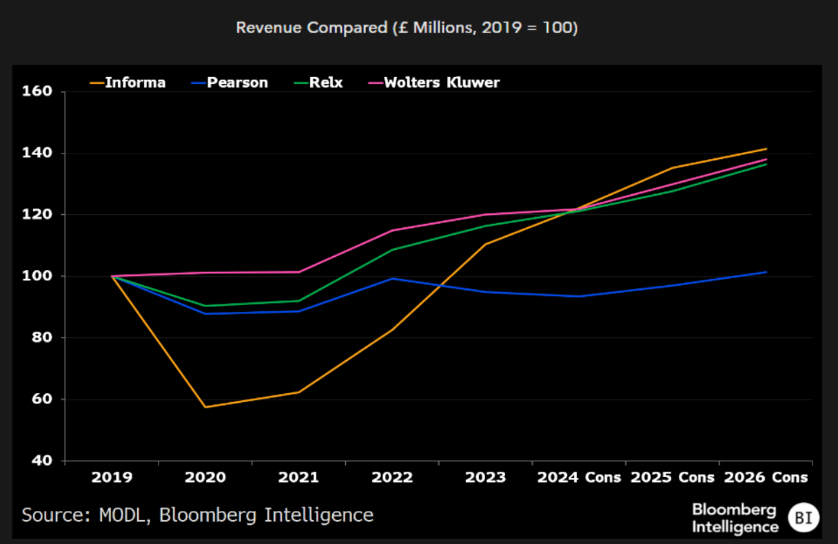Click the Bloomberg Intelligence logo text
Screen dimensions: 838x544
tap(735, 519)
